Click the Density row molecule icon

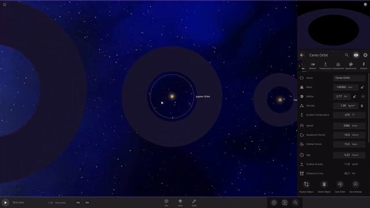point(302,106)
